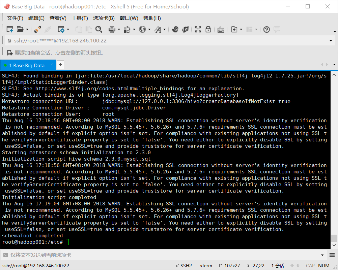
Task: Close the Base Big Data tab
Action: [x=52, y=65]
